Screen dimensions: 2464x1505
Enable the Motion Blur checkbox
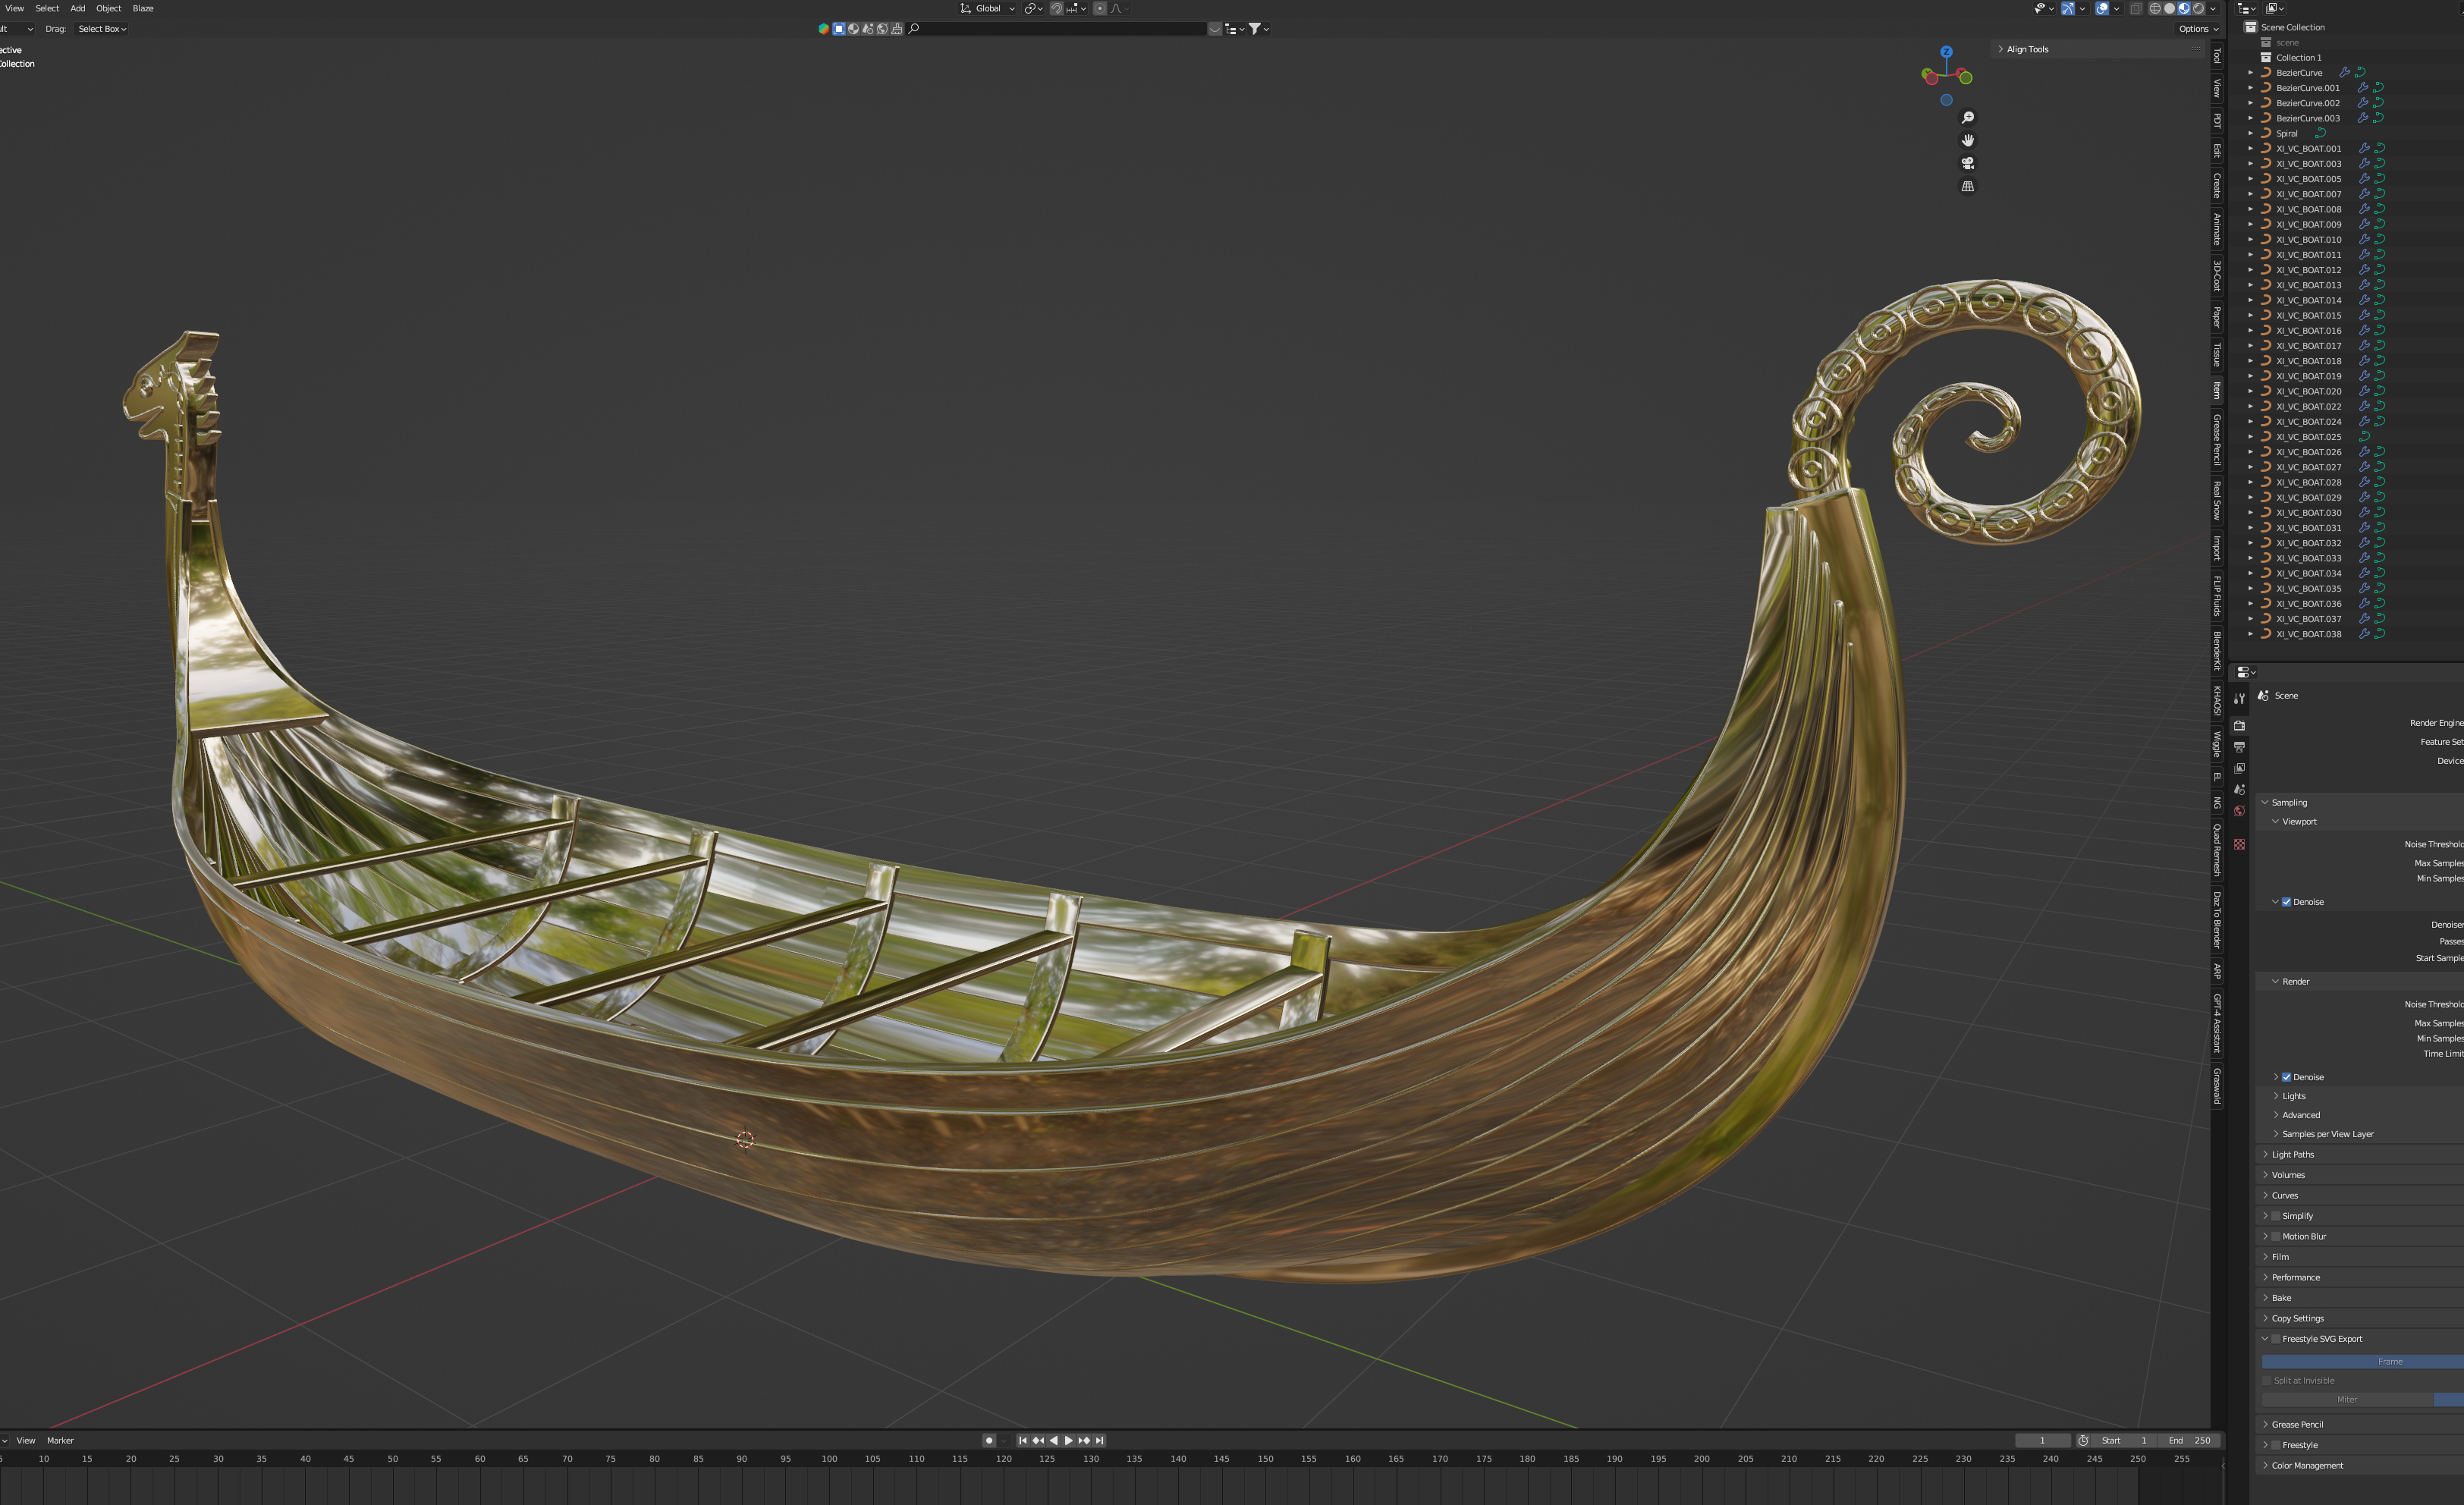point(2276,1237)
